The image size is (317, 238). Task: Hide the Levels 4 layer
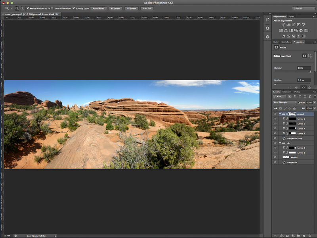point(275,129)
